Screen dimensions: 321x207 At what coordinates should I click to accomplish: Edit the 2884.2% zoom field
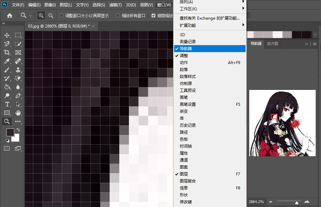256,202
